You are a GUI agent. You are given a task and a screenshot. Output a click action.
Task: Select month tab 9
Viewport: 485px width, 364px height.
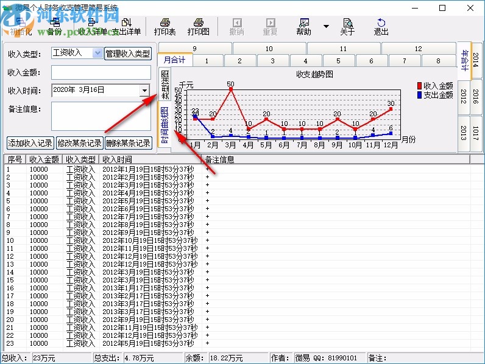coord(194,49)
